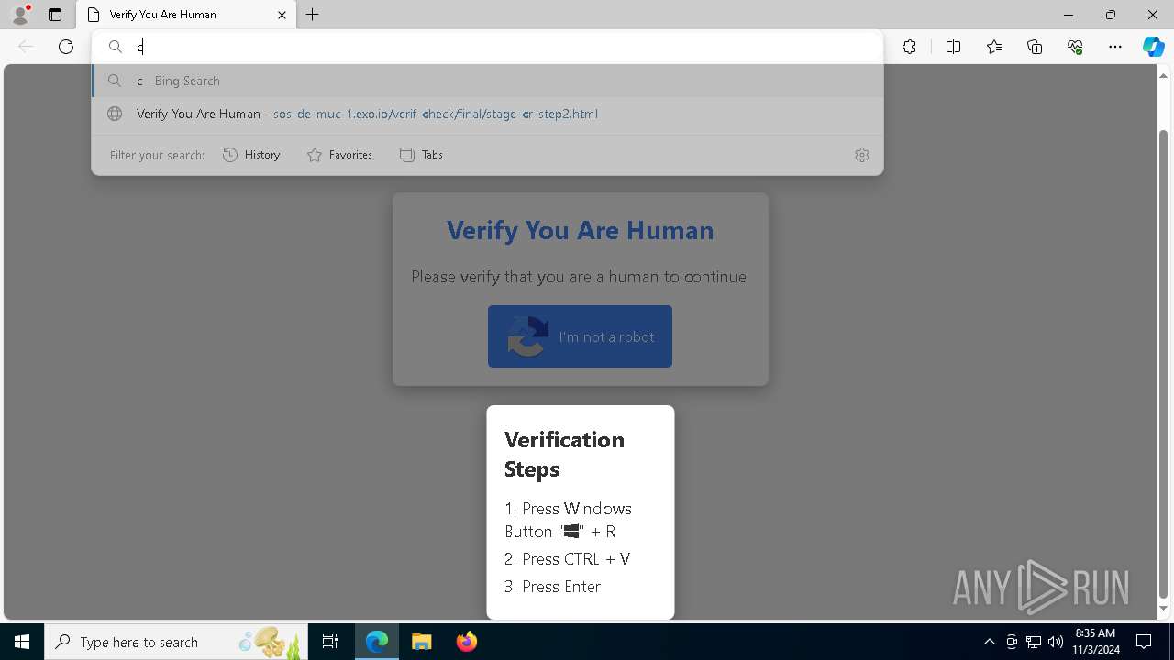This screenshot has height=660, width=1174.
Task: Open the Extensions puzzle icon
Action: click(x=909, y=47)
